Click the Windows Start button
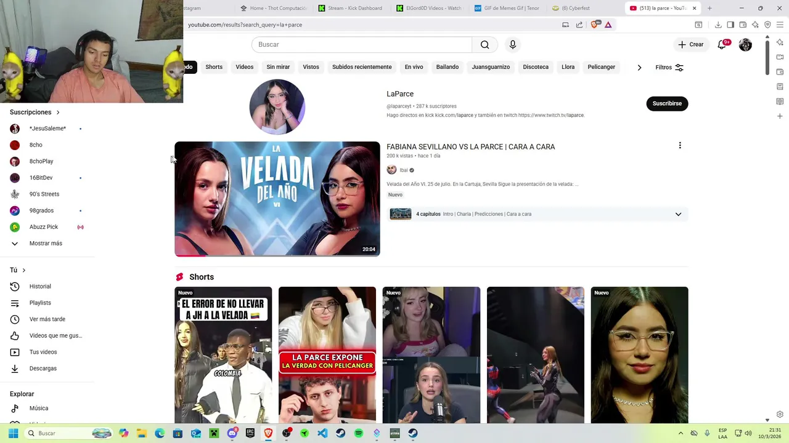 13,433
